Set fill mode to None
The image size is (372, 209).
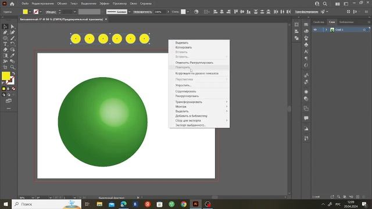[x=13, y=89]
